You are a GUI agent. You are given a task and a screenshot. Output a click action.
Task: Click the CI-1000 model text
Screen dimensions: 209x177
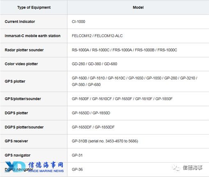pos(78,22)
